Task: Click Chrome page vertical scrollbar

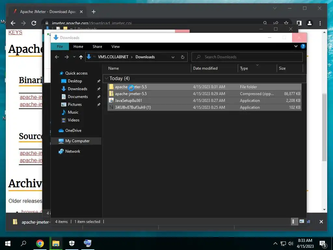Action: point(324,127)
